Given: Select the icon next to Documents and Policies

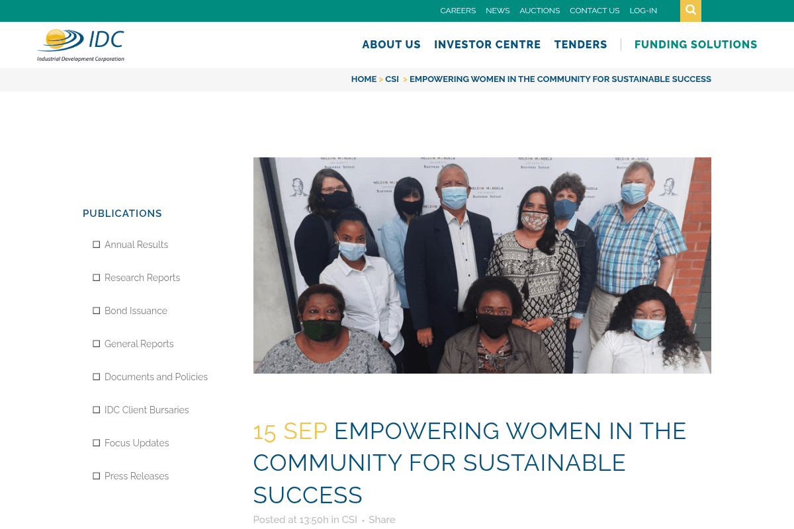Looking at the screenshot, I should [97, 376].
